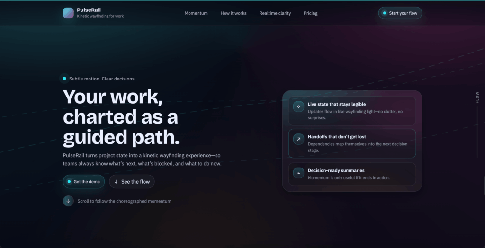
Task: Click the cyan dot in Start your flow
Action: [385, 13]
